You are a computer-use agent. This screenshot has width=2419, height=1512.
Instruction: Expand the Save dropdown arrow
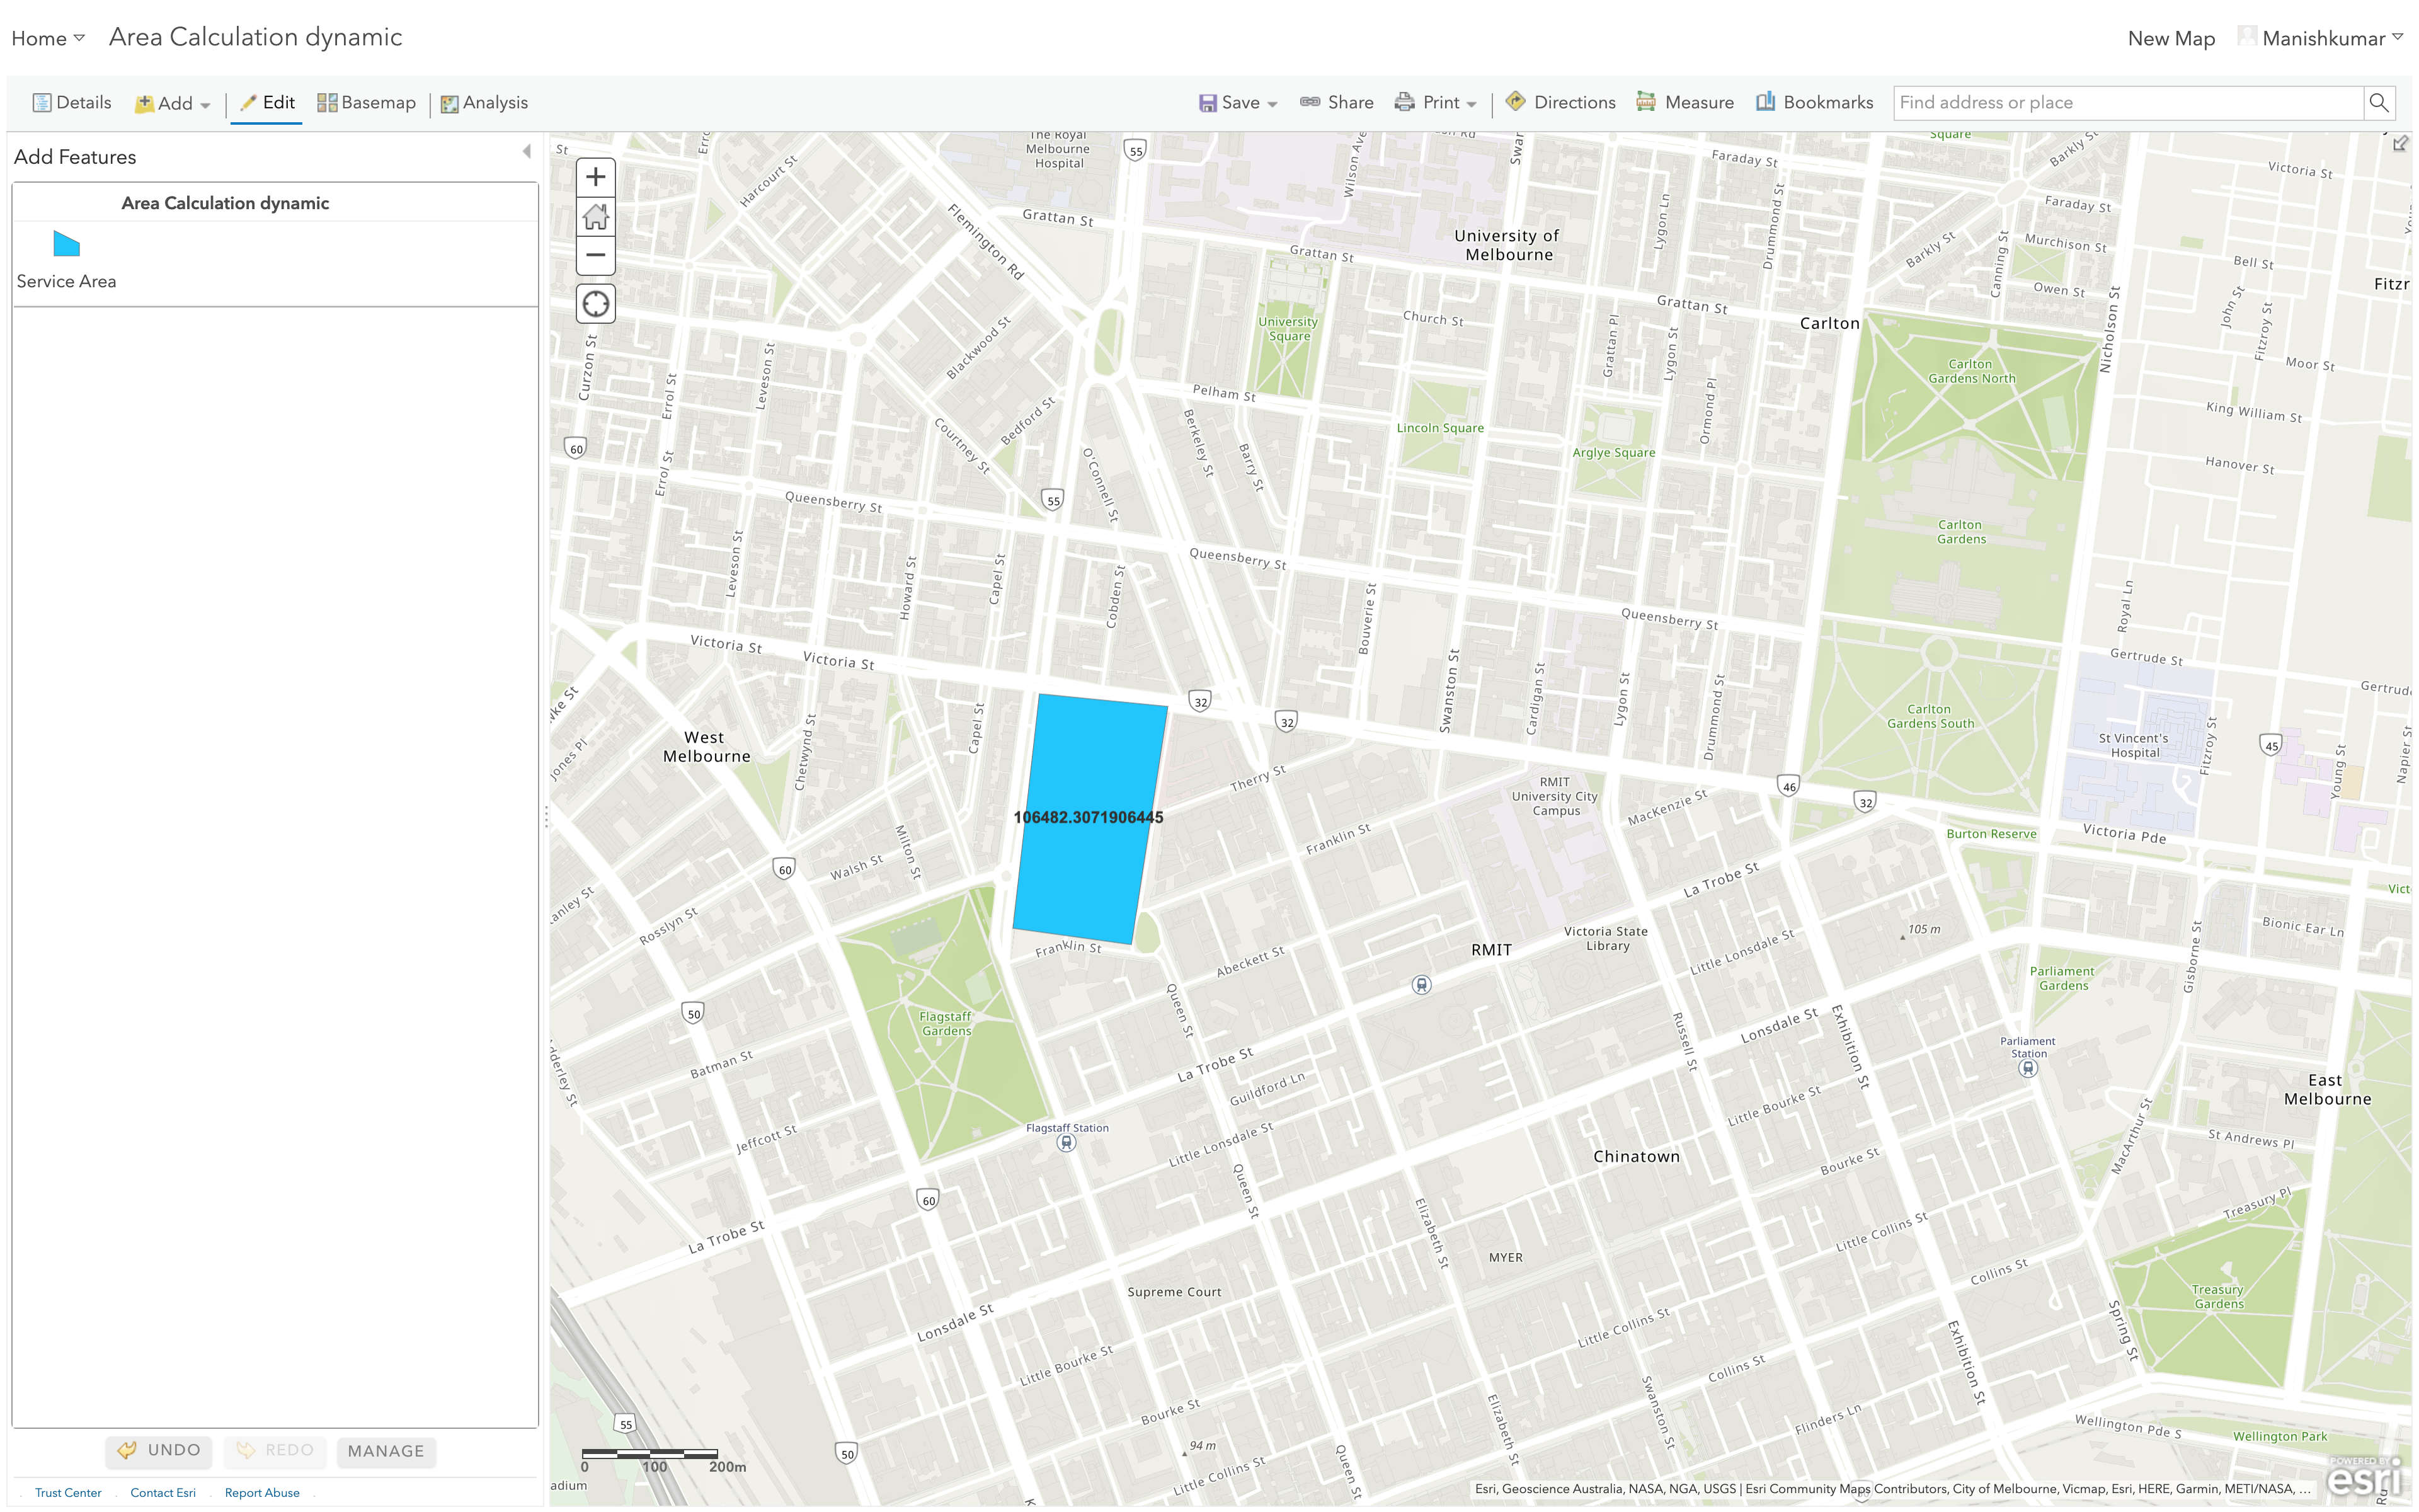(1272, 104)
